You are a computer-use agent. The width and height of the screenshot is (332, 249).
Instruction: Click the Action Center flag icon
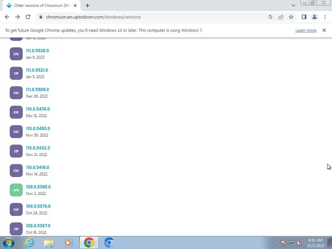coord(284,243)
